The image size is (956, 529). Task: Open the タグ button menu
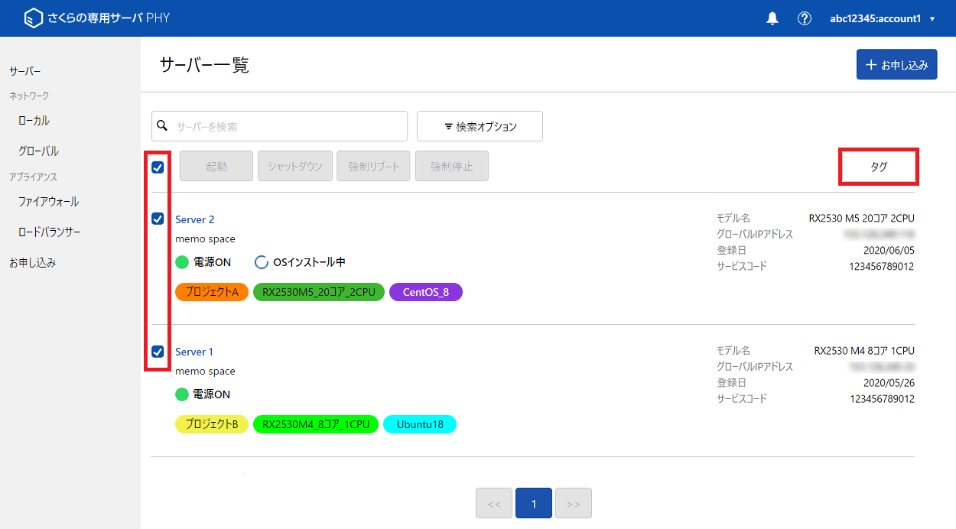(879, 167)
